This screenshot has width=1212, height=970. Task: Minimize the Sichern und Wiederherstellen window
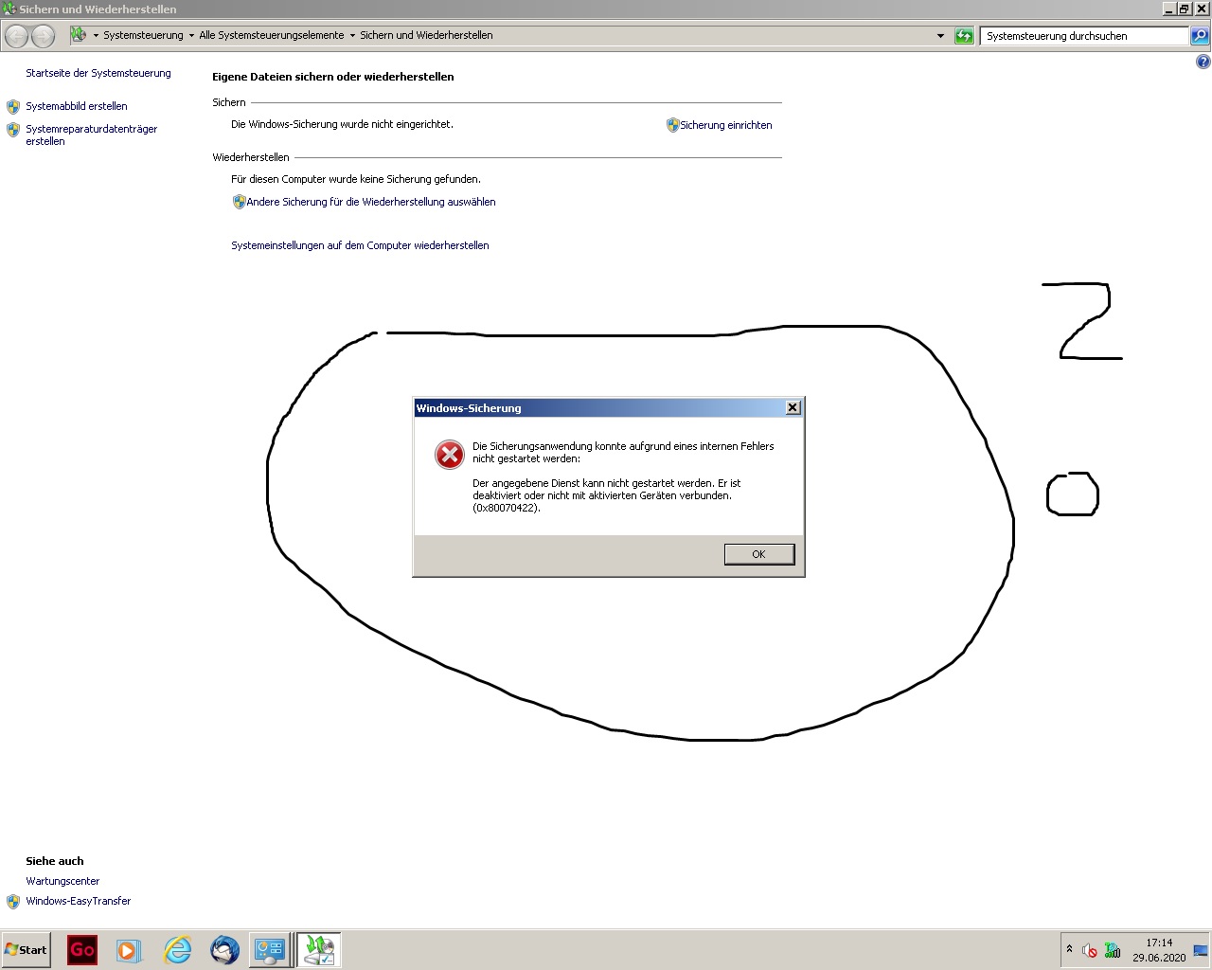tap(1169, 9)
